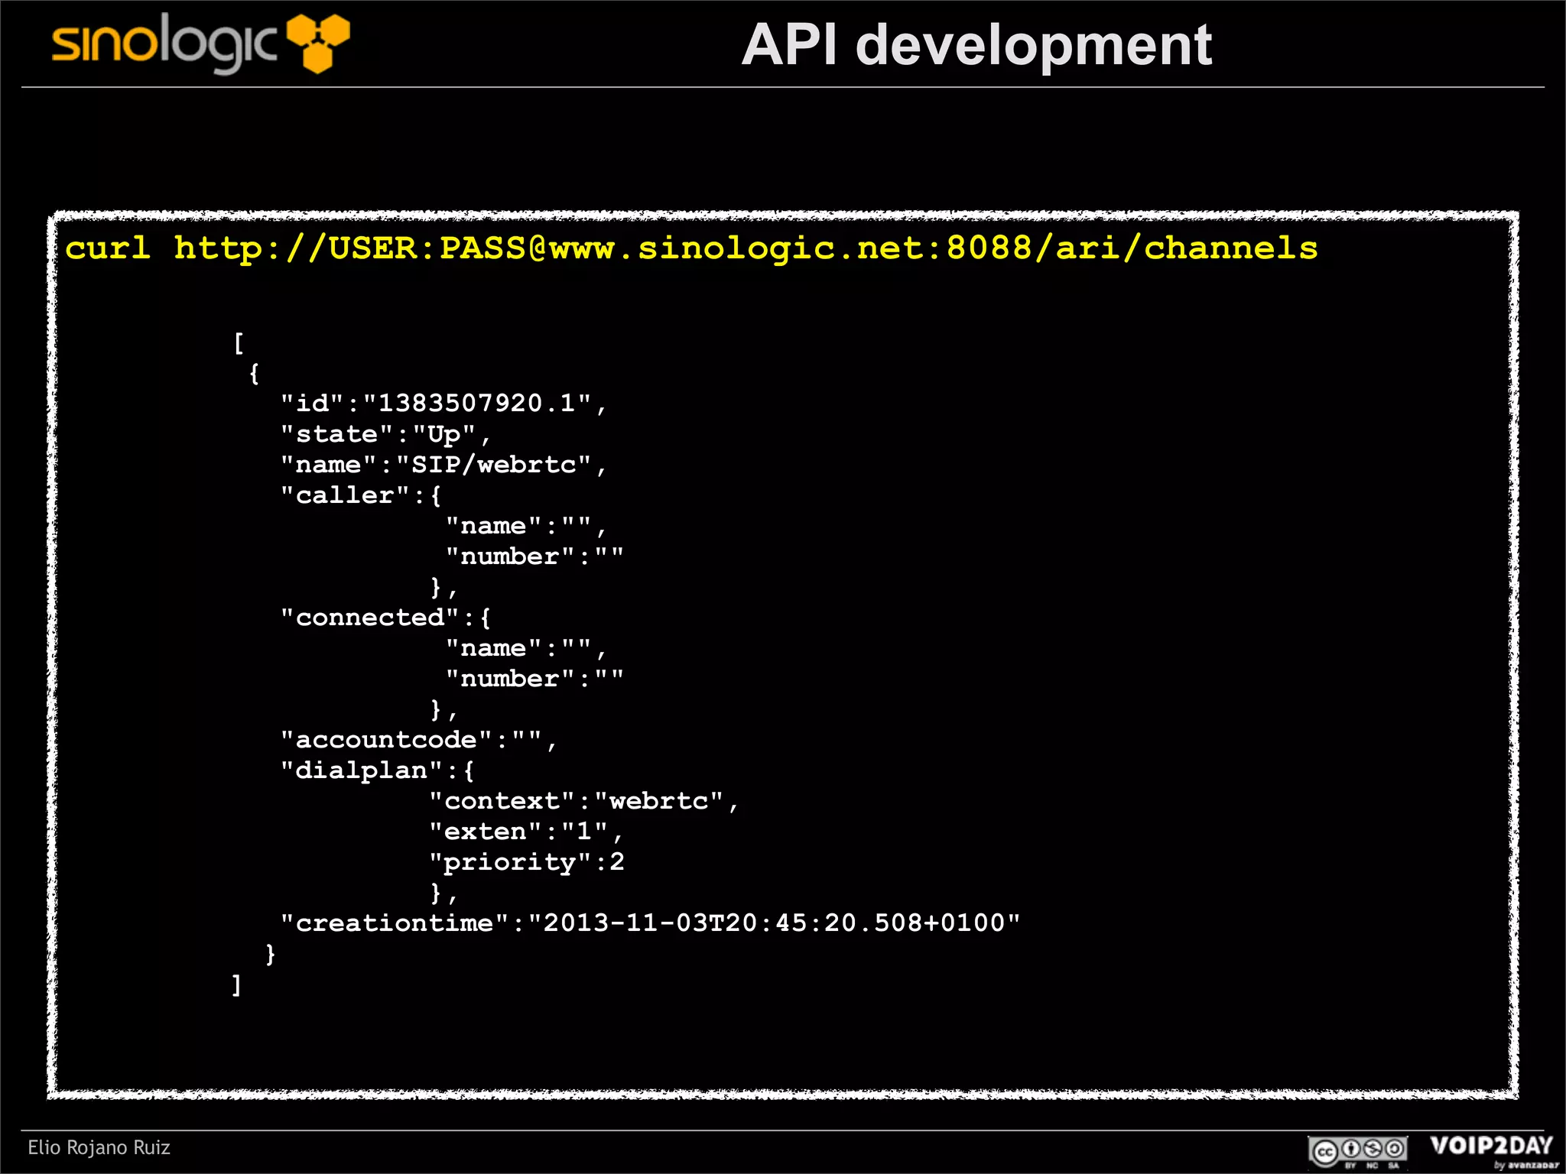Click "number":"" under caller
The image size is (1566, 1174).
534,556
